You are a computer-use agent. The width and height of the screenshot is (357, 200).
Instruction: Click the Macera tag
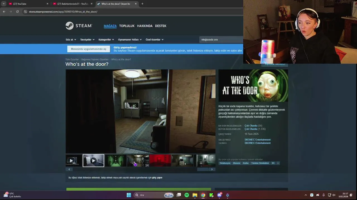click(x=237, y=163)
